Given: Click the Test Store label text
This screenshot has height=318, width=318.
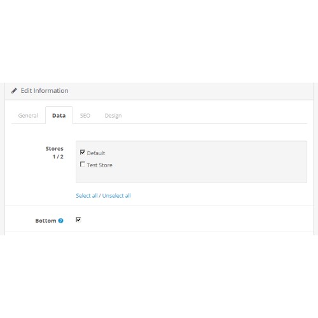Looking at the screenshot, I should click(100, 165).
